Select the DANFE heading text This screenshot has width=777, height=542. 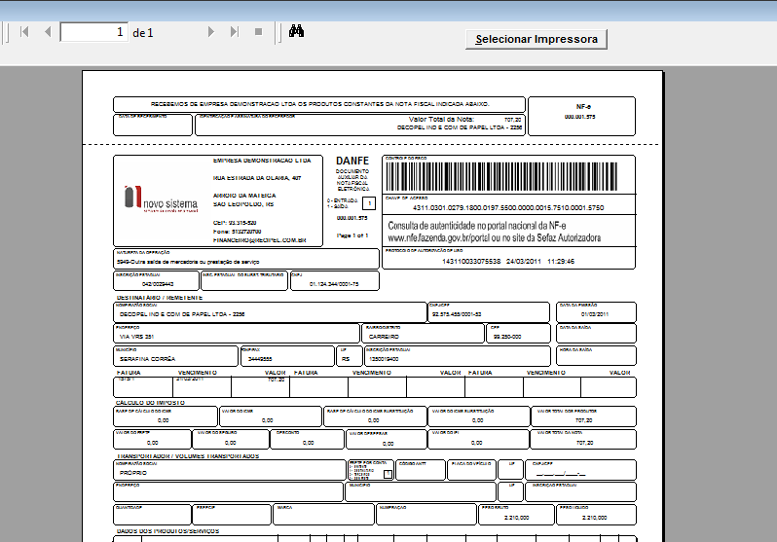[352, 161]
